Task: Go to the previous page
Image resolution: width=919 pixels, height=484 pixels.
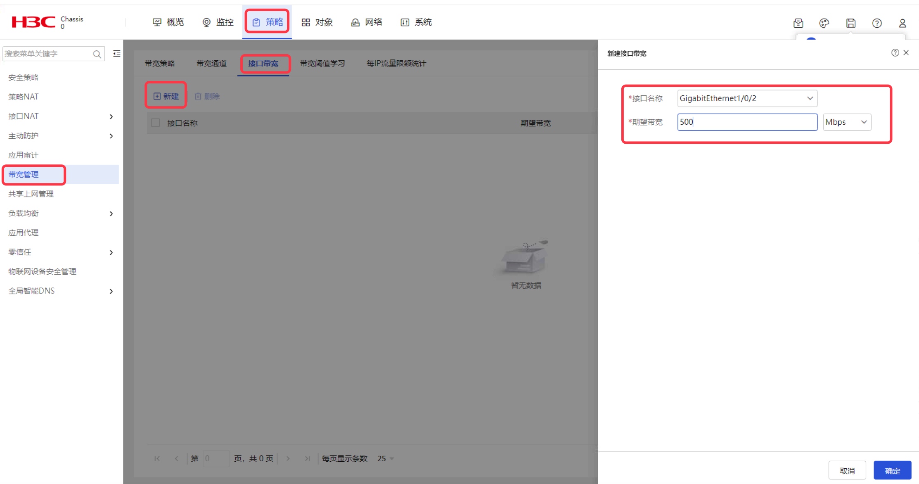Action: coord(177,458)
